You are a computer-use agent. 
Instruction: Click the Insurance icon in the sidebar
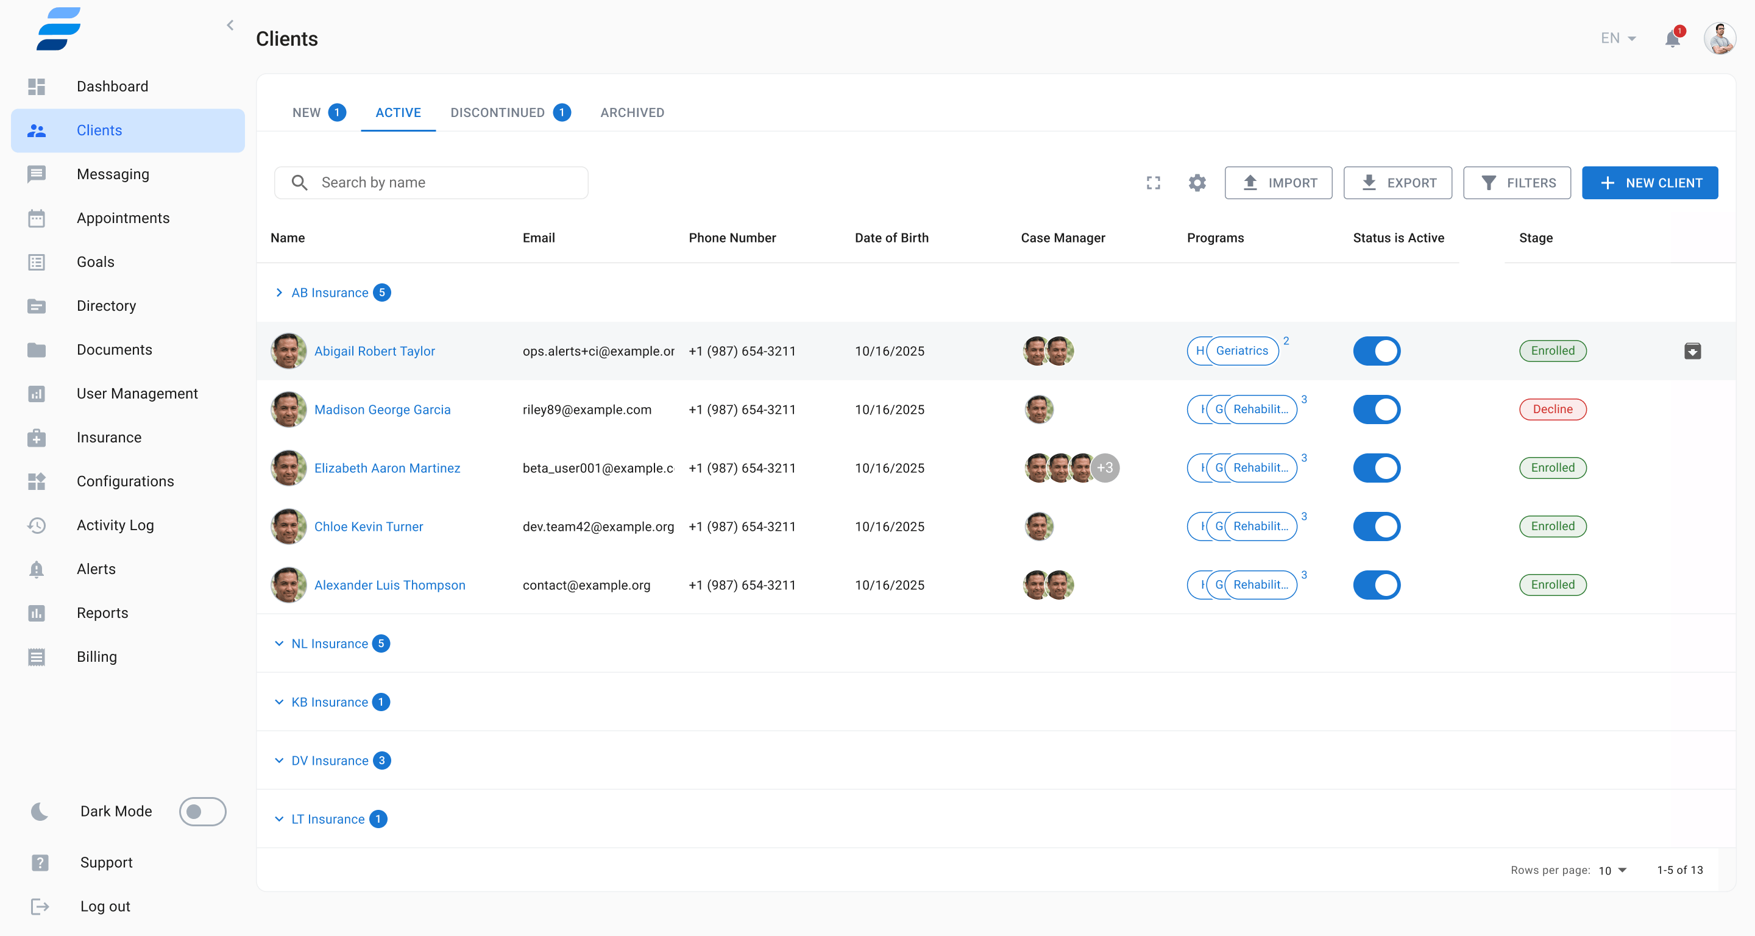pos(36,438)
